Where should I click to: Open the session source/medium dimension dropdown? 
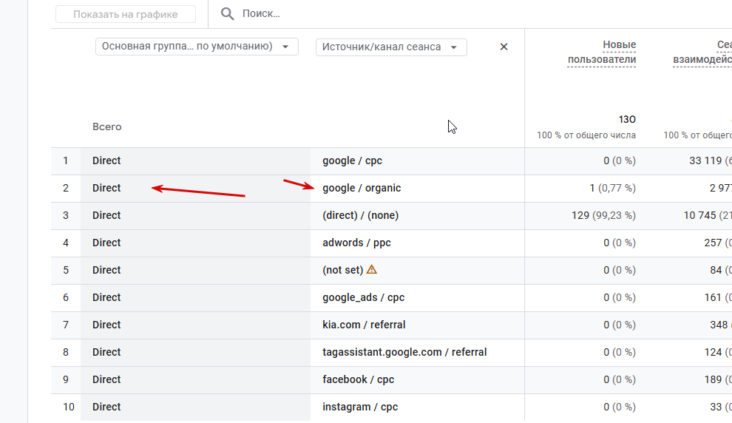coord(391,47)
